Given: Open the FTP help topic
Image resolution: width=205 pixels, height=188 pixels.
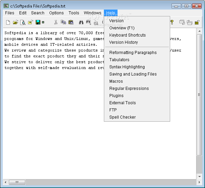Looking at the screenshot, I should [x=137, y=110].
